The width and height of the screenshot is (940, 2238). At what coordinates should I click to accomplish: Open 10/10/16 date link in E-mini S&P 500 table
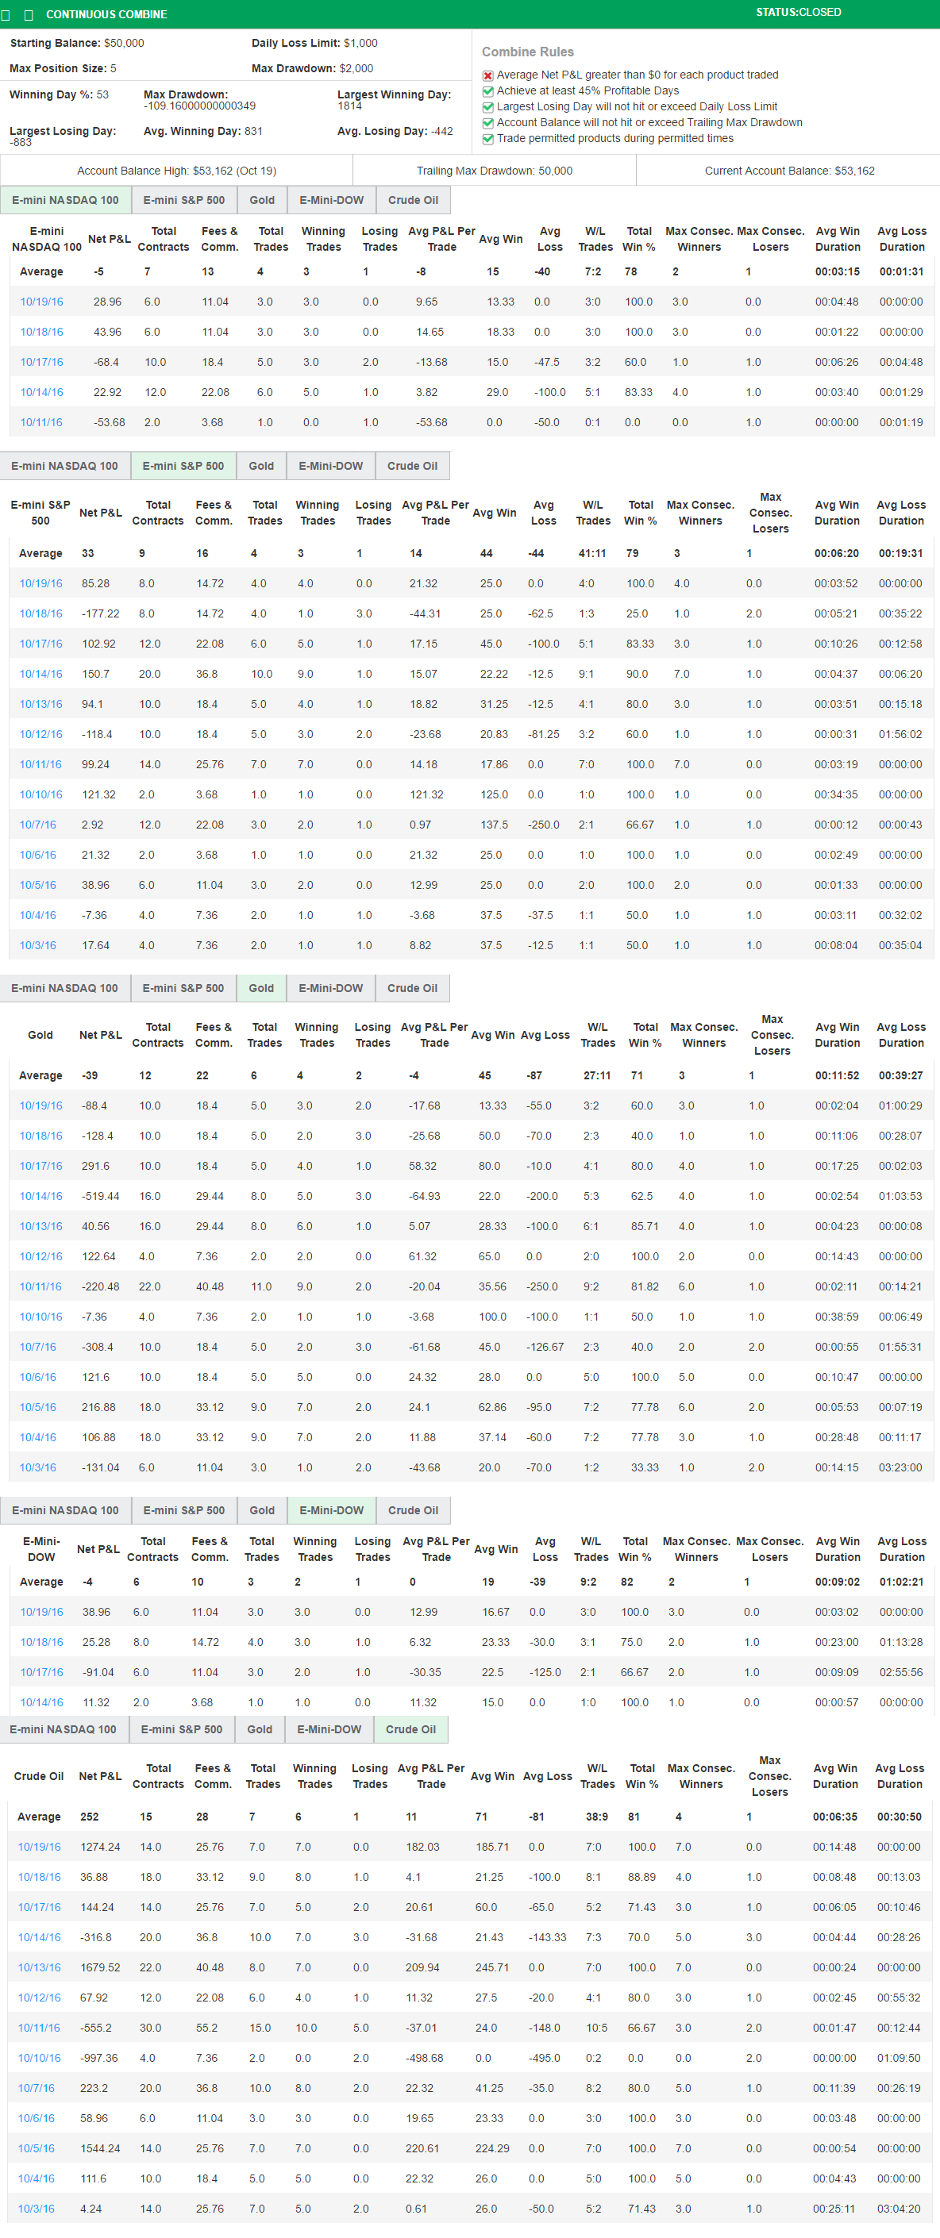coord(40,795)
